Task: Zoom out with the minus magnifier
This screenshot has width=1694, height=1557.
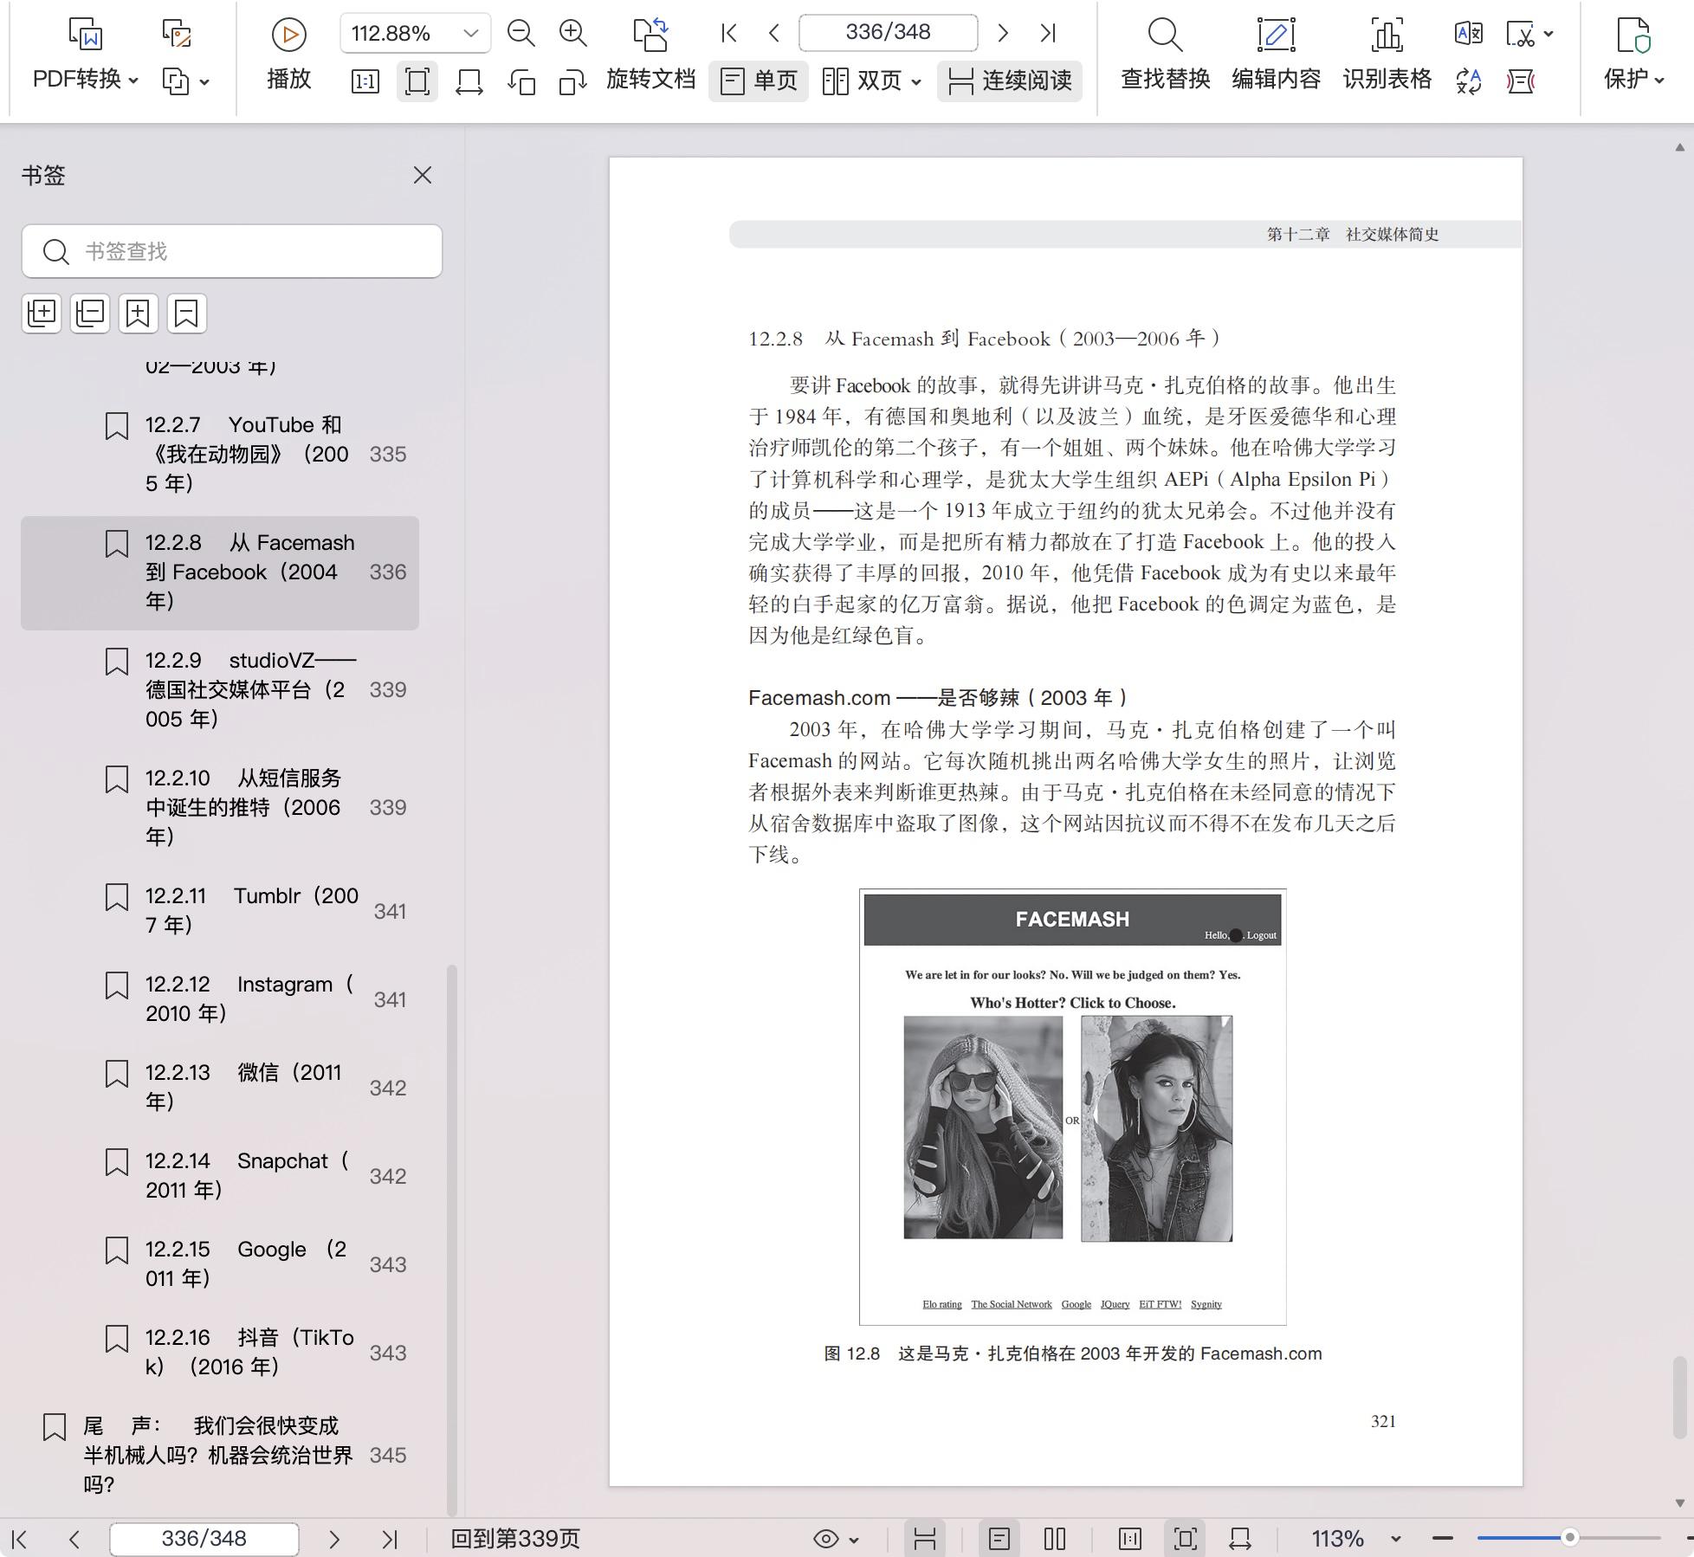Action: coord(520,33)
